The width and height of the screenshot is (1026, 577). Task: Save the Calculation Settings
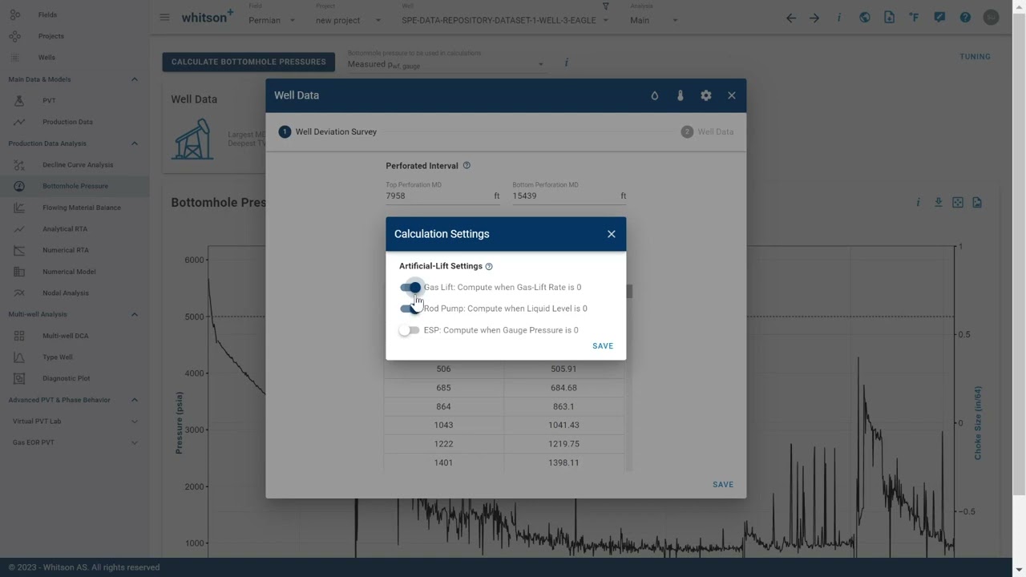[603, 346]
